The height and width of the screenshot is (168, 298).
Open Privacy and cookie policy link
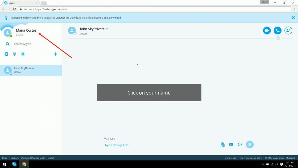(251, 158)
